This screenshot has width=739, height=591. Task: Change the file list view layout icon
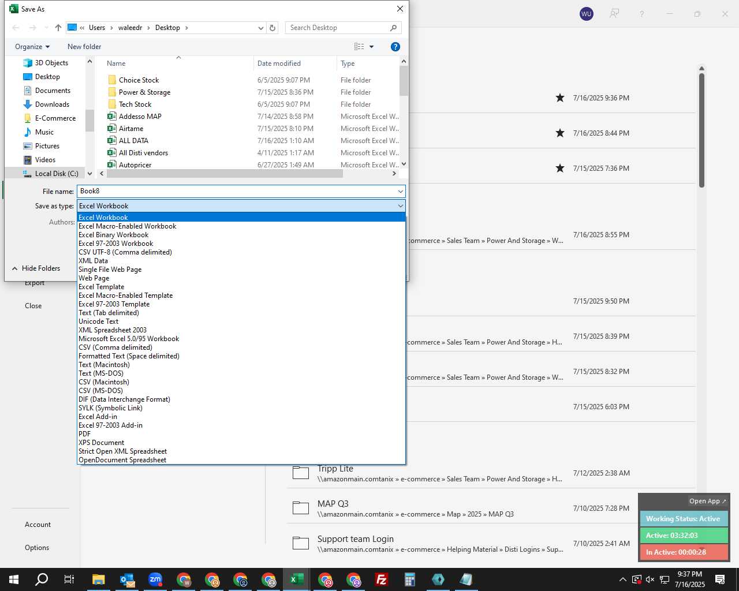359,47
